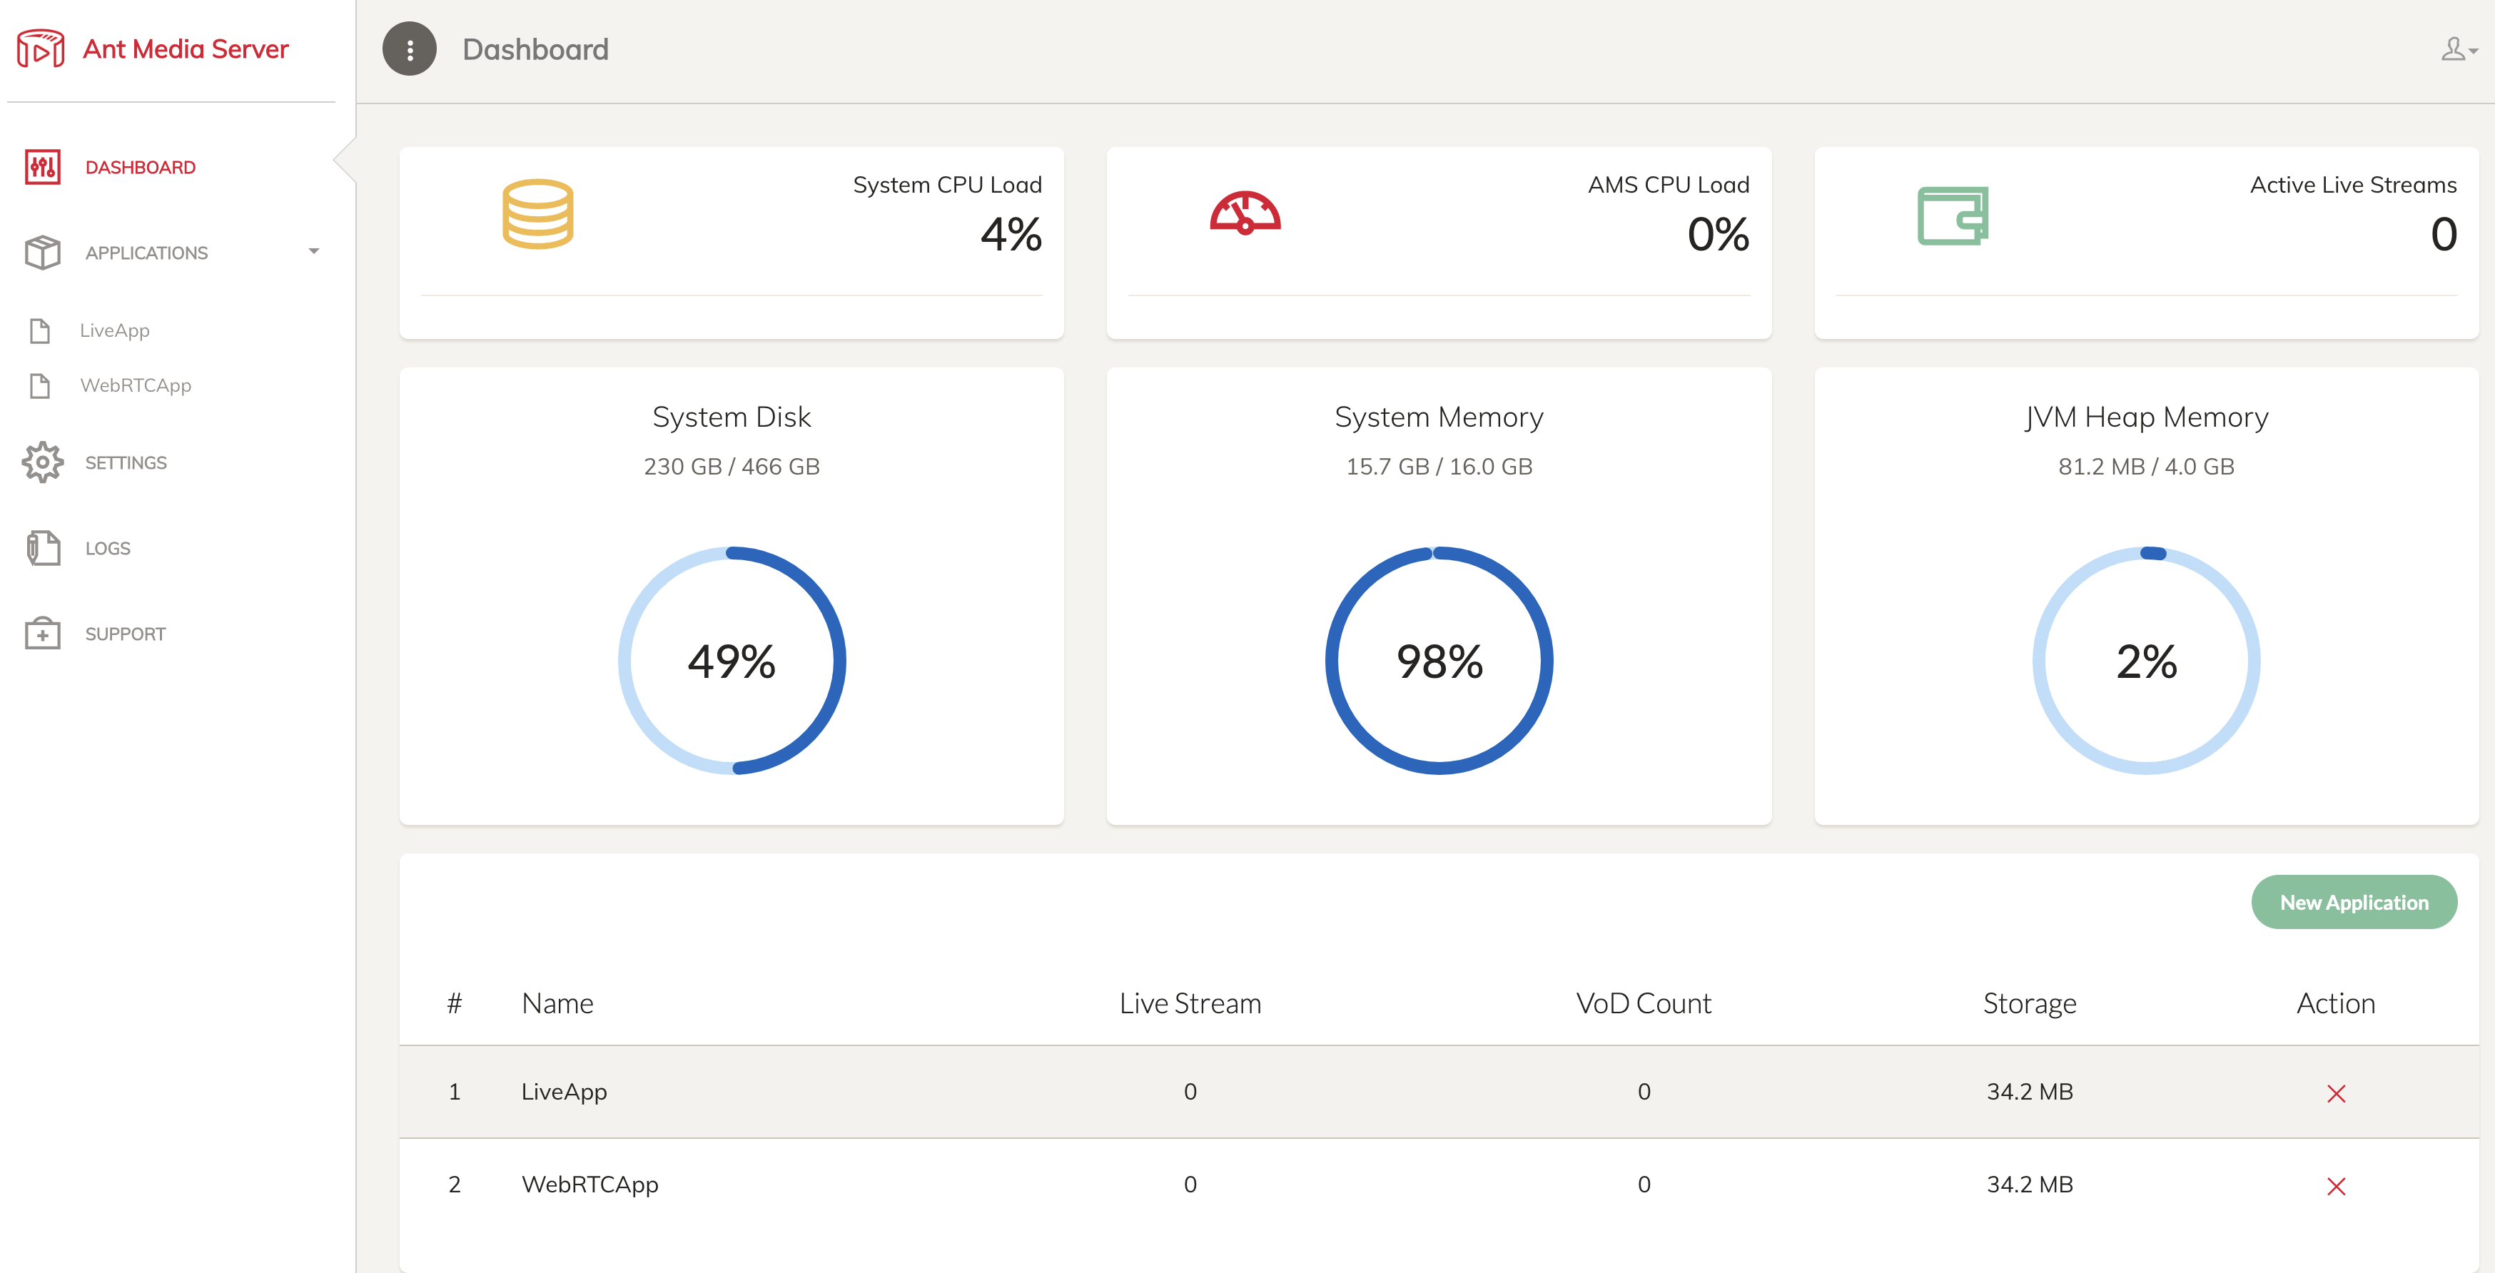Click the System CPU Load database icon
This screenshot has height=1273, width=2495.
click(537, 214)
